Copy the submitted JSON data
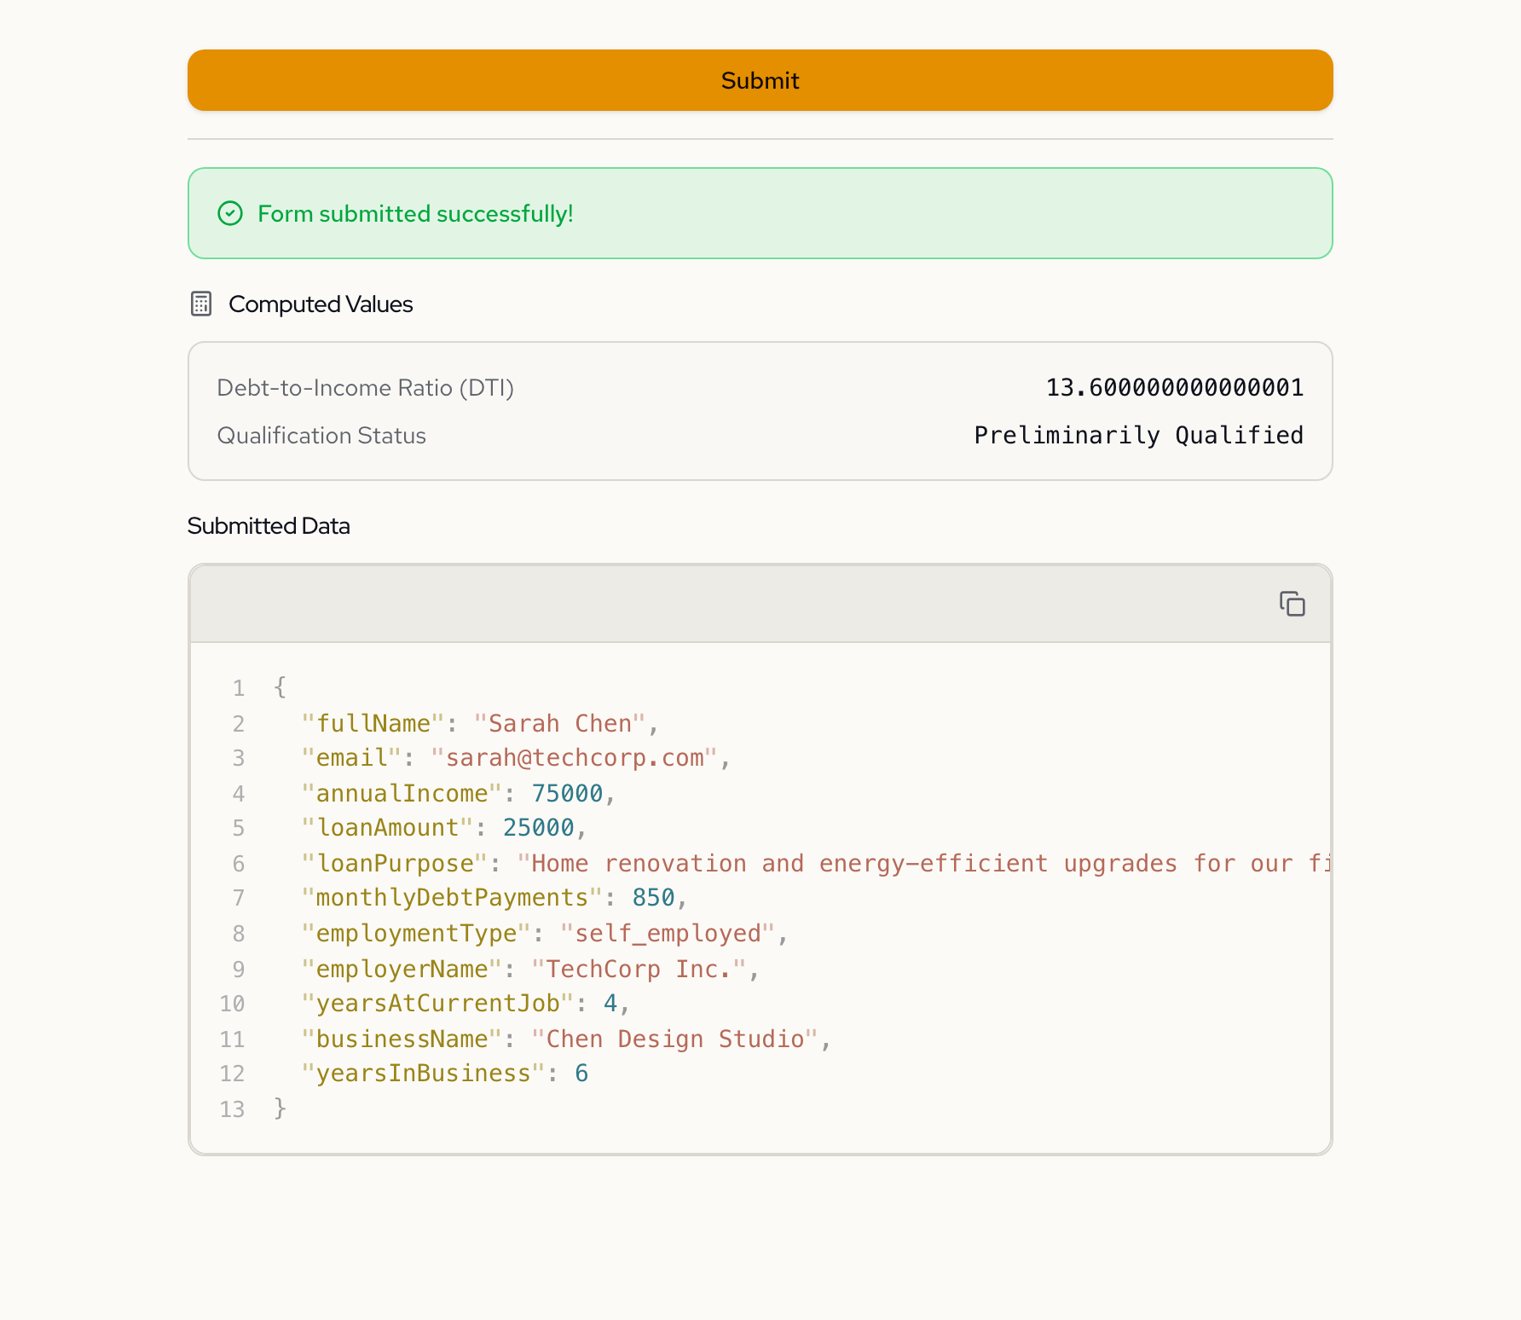Viewport: 1521px width, 1320px height. [1292, 604]
